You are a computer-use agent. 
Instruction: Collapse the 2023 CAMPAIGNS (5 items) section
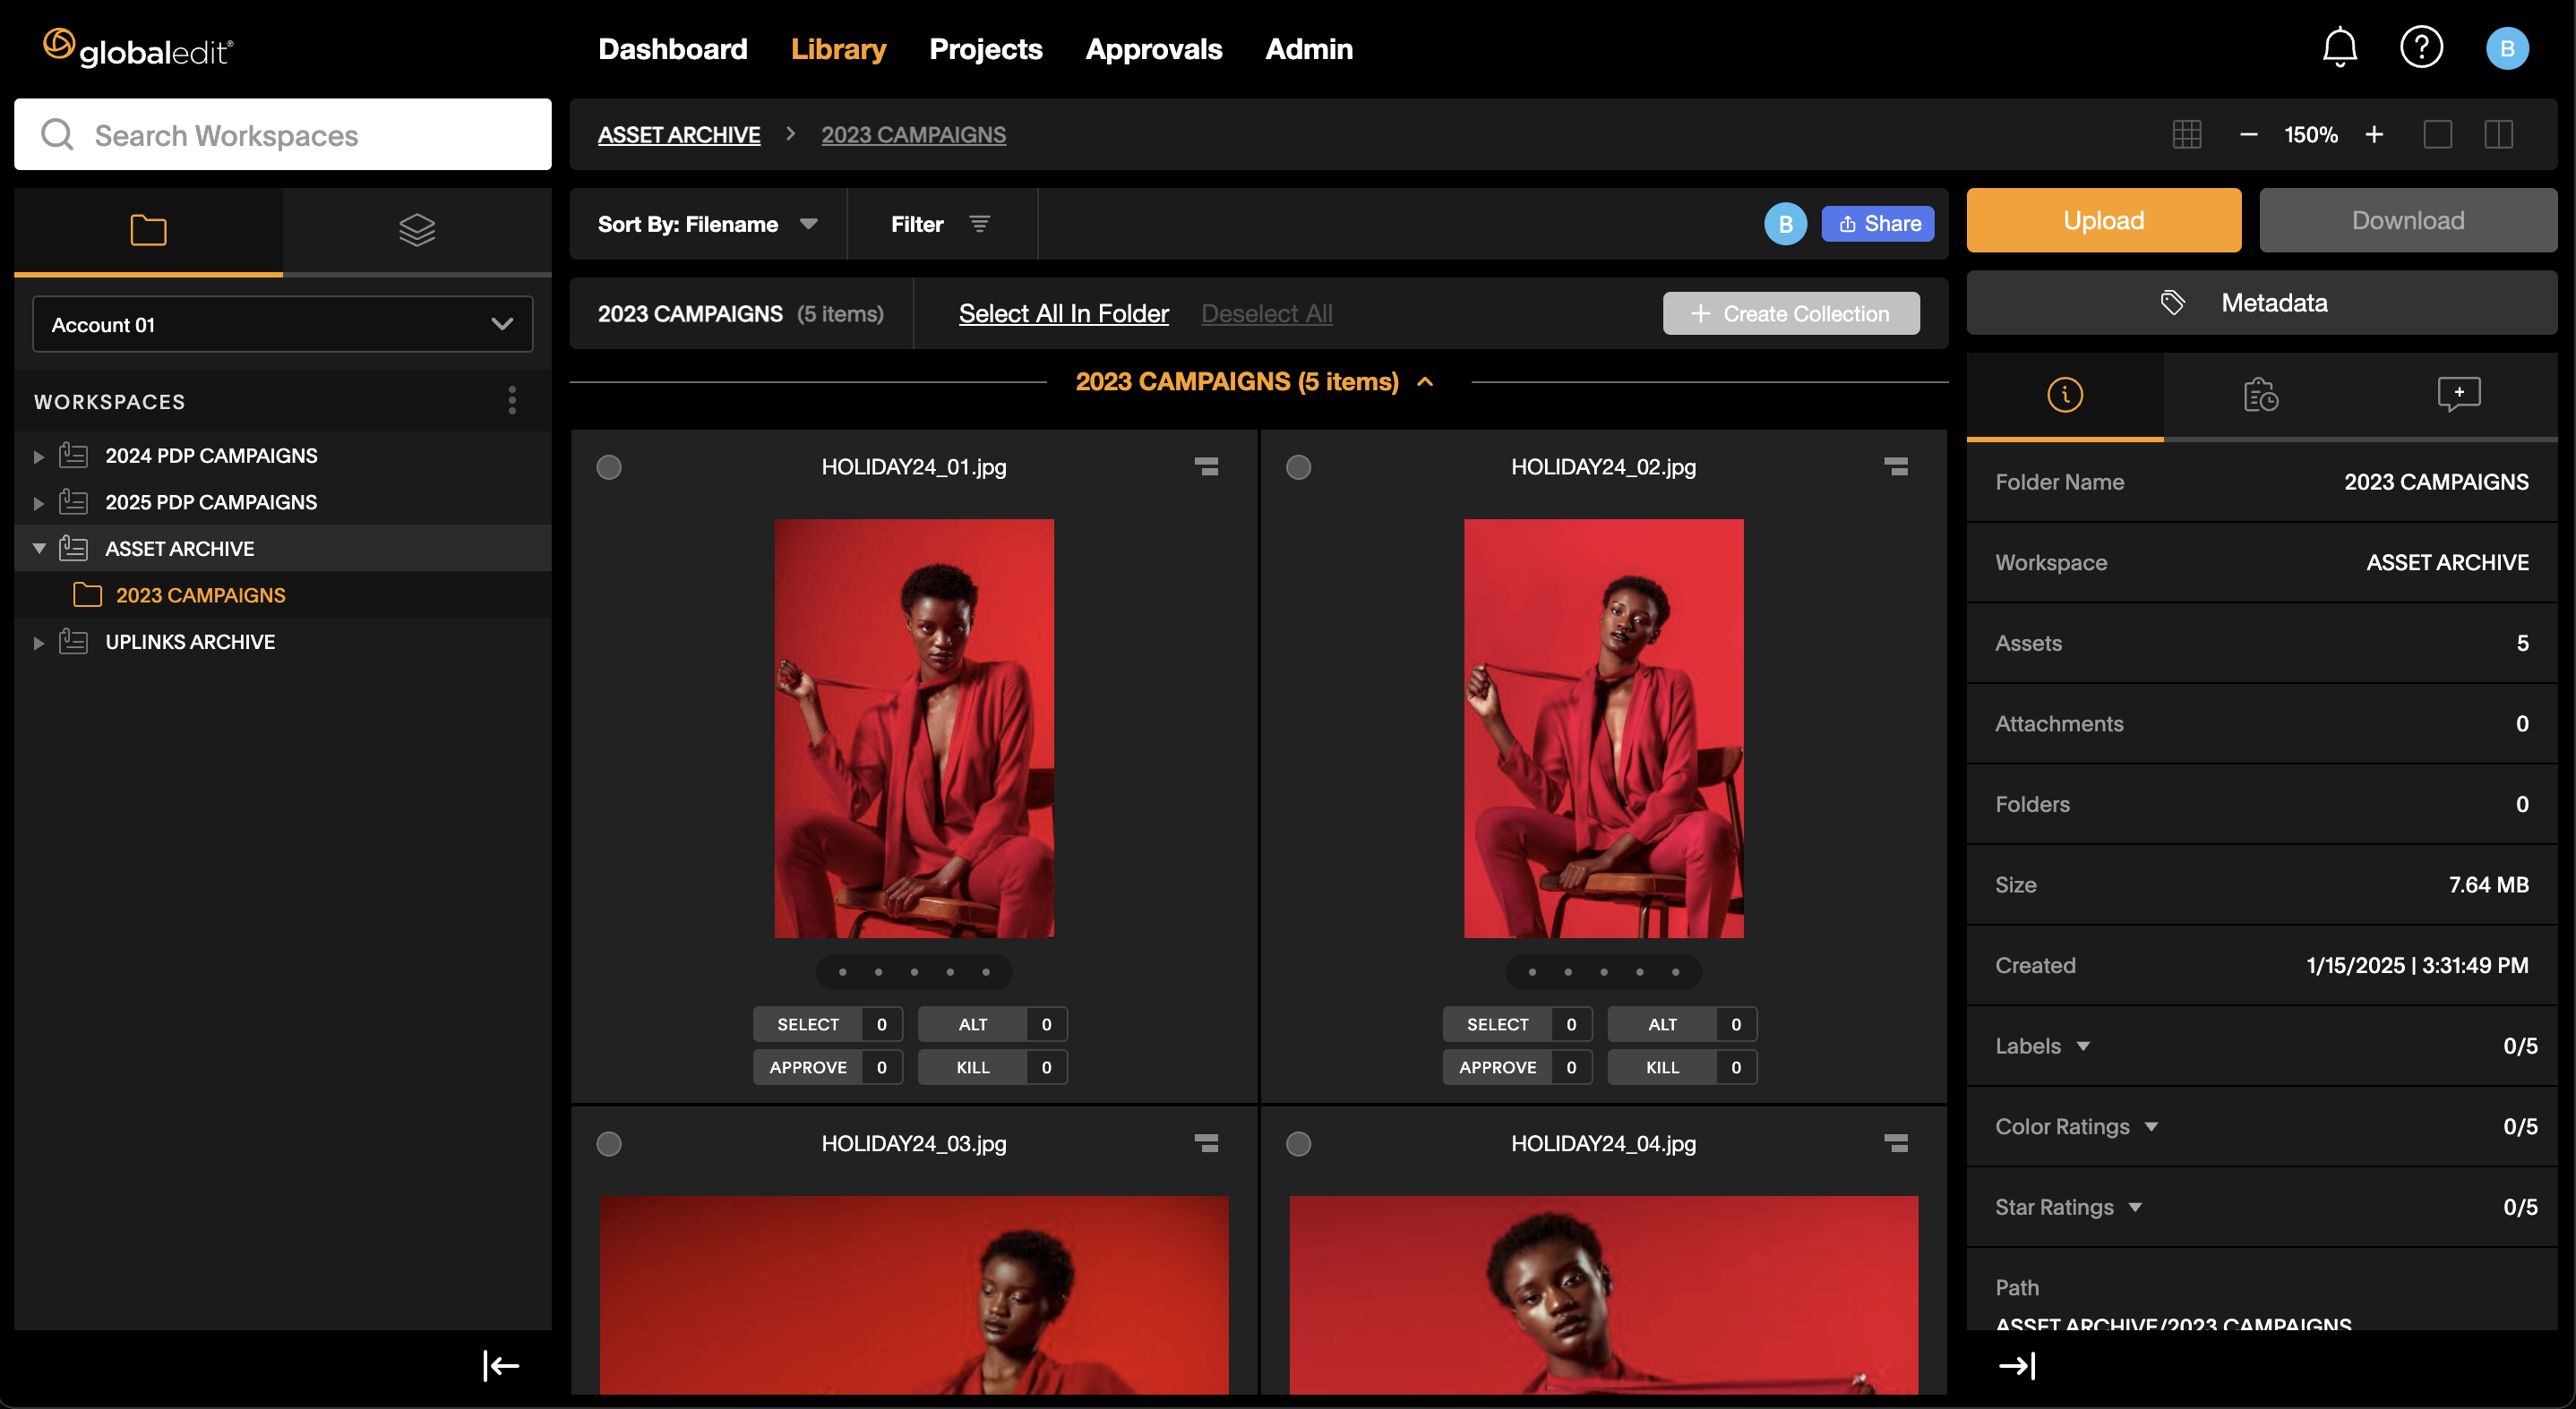click(1426, 381)
